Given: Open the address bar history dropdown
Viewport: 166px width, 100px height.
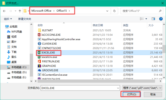Looking at the screenshot, I should click(107, 11).
